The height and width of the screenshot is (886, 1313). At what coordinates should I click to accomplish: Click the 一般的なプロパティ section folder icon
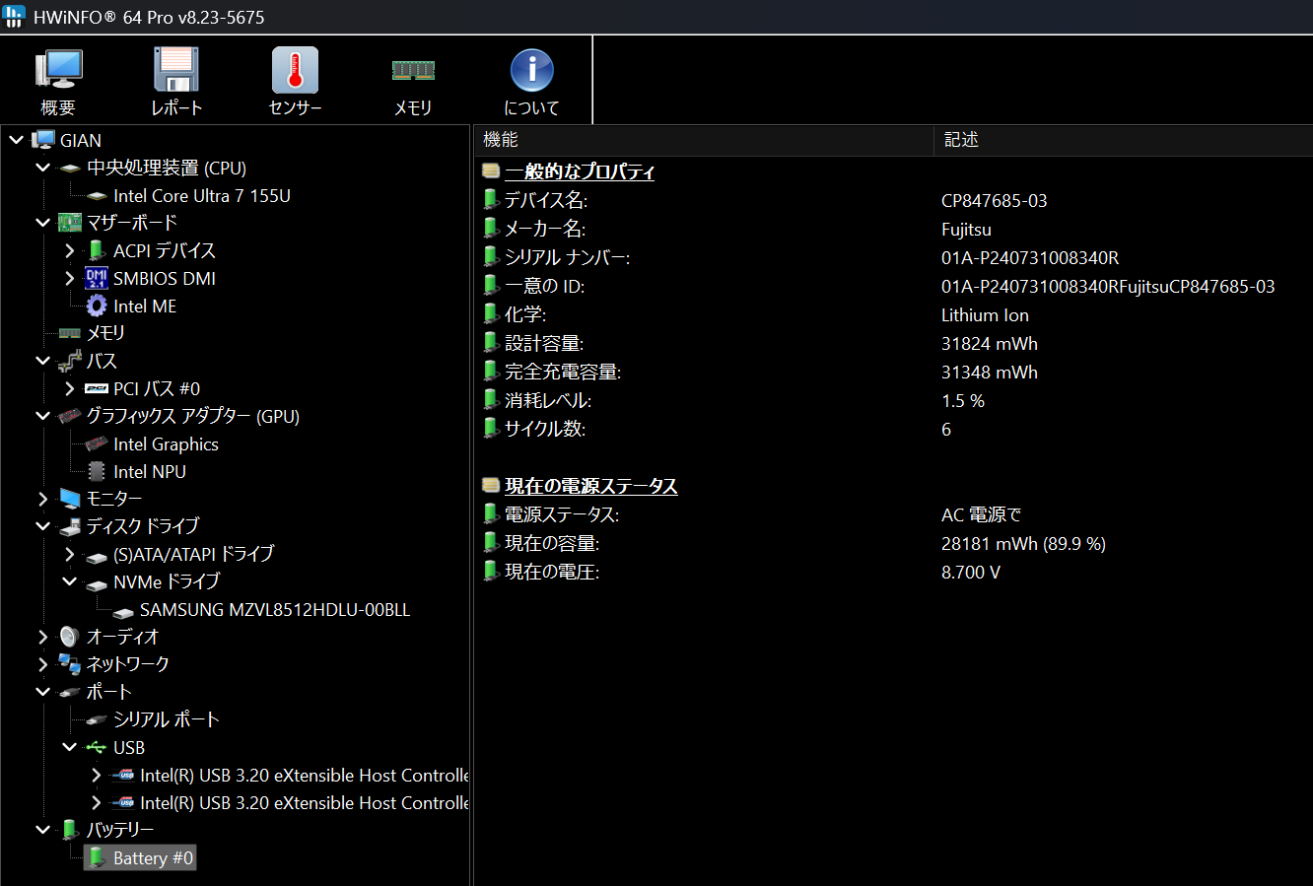coord(491,171)
